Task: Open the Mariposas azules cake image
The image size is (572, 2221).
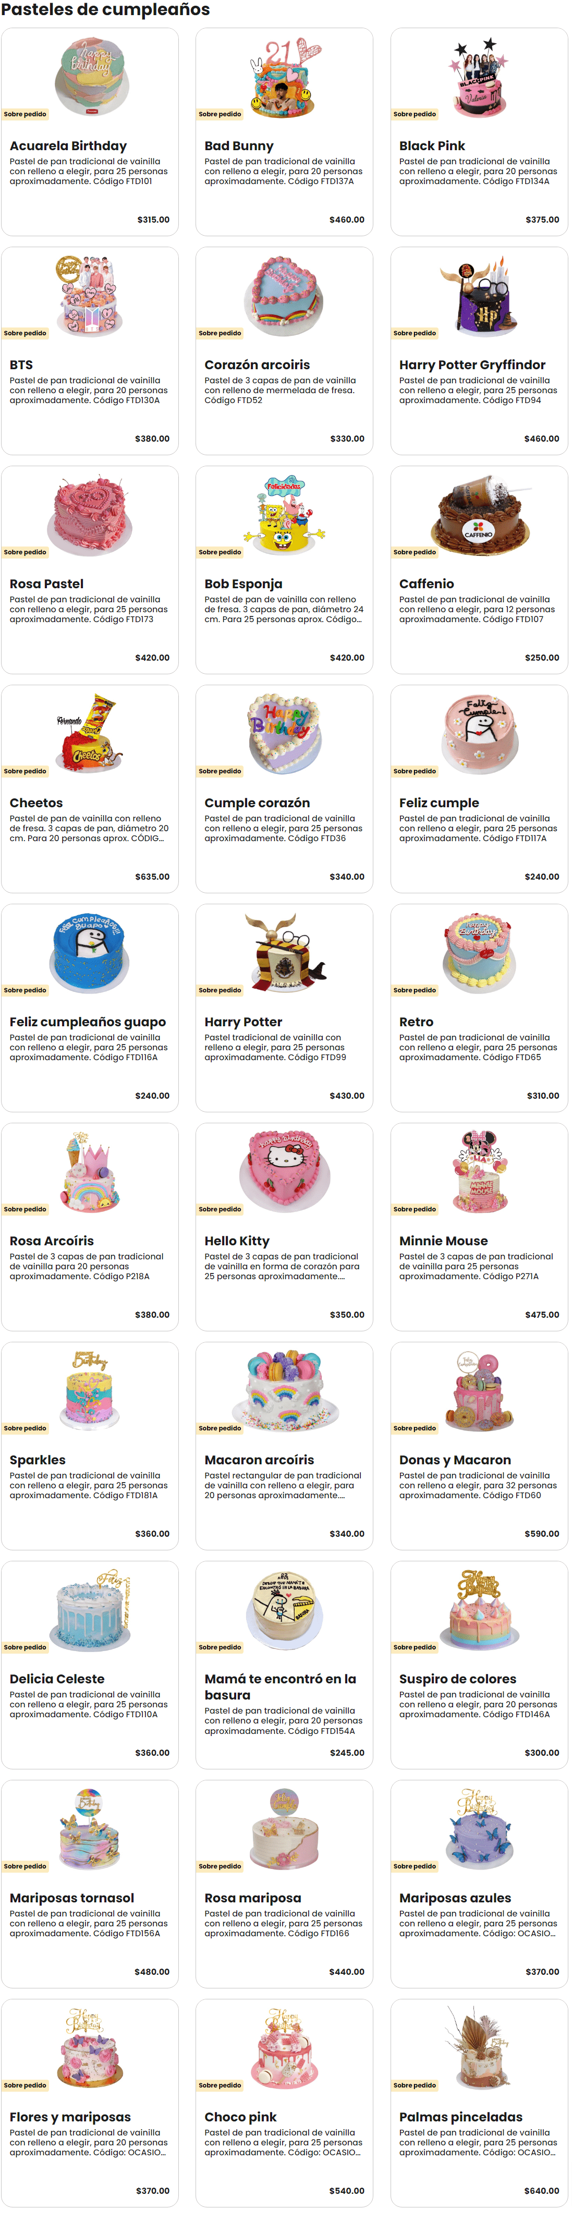Action: click(x=479, y=1828)
